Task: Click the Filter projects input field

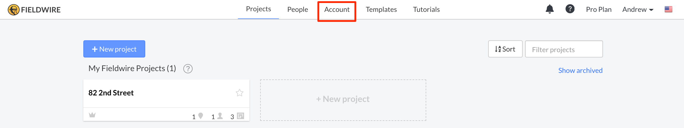Action: pos(564,49)
